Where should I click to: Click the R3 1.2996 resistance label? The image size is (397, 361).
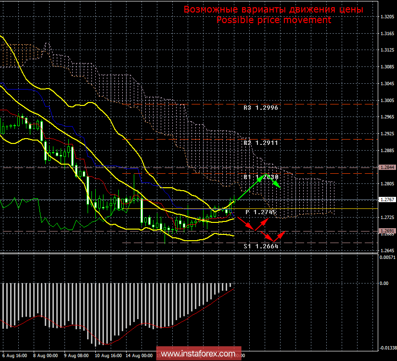click(x=262, y=108)
